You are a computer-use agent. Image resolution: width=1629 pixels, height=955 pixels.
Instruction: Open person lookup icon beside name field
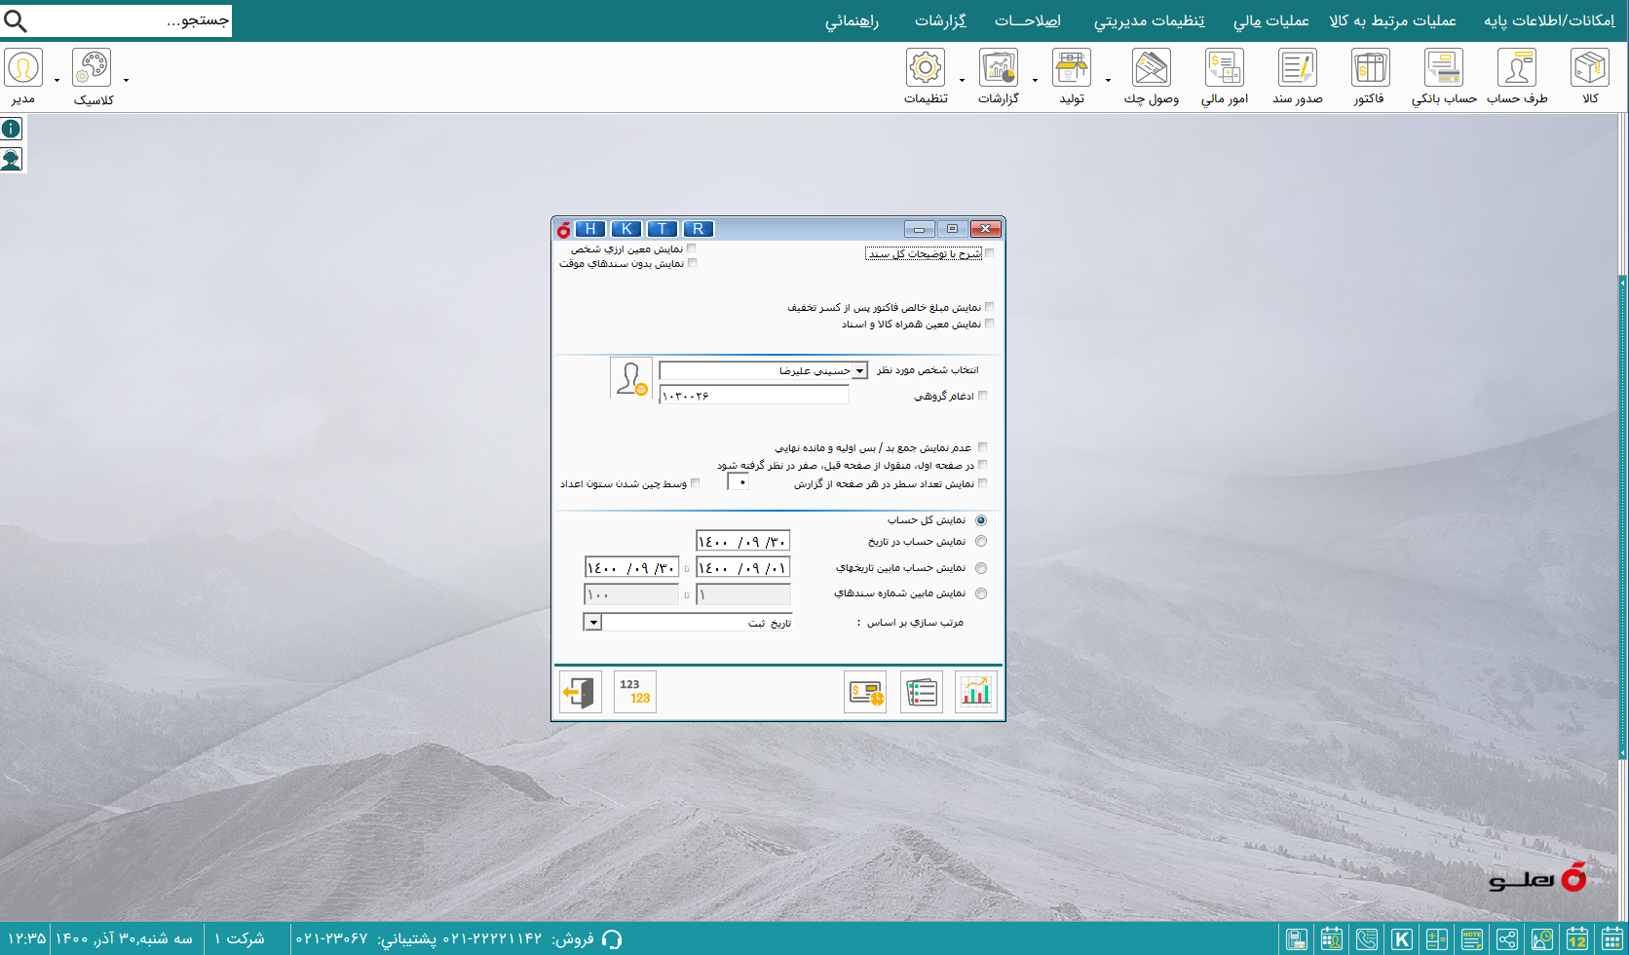[630, 378]
